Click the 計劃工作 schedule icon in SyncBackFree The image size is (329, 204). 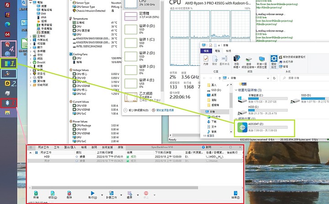[x=111, y=194]
